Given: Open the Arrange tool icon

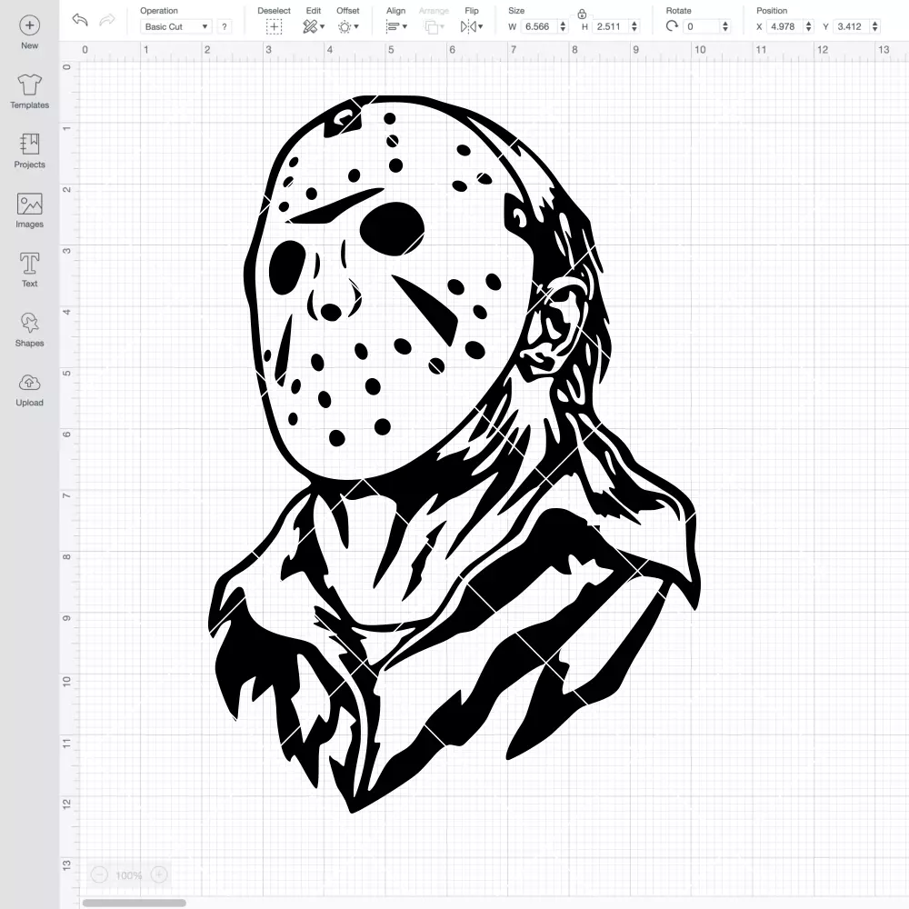Looking at the screenshot, I should [x=431, y=26].
